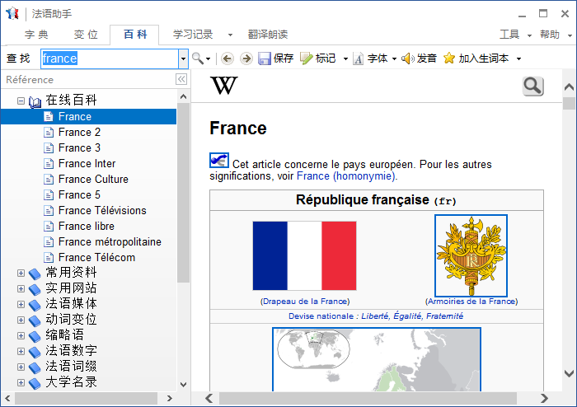
Task: Open the 字体 font dropdown arrow
Action: [x=395, y=58]
